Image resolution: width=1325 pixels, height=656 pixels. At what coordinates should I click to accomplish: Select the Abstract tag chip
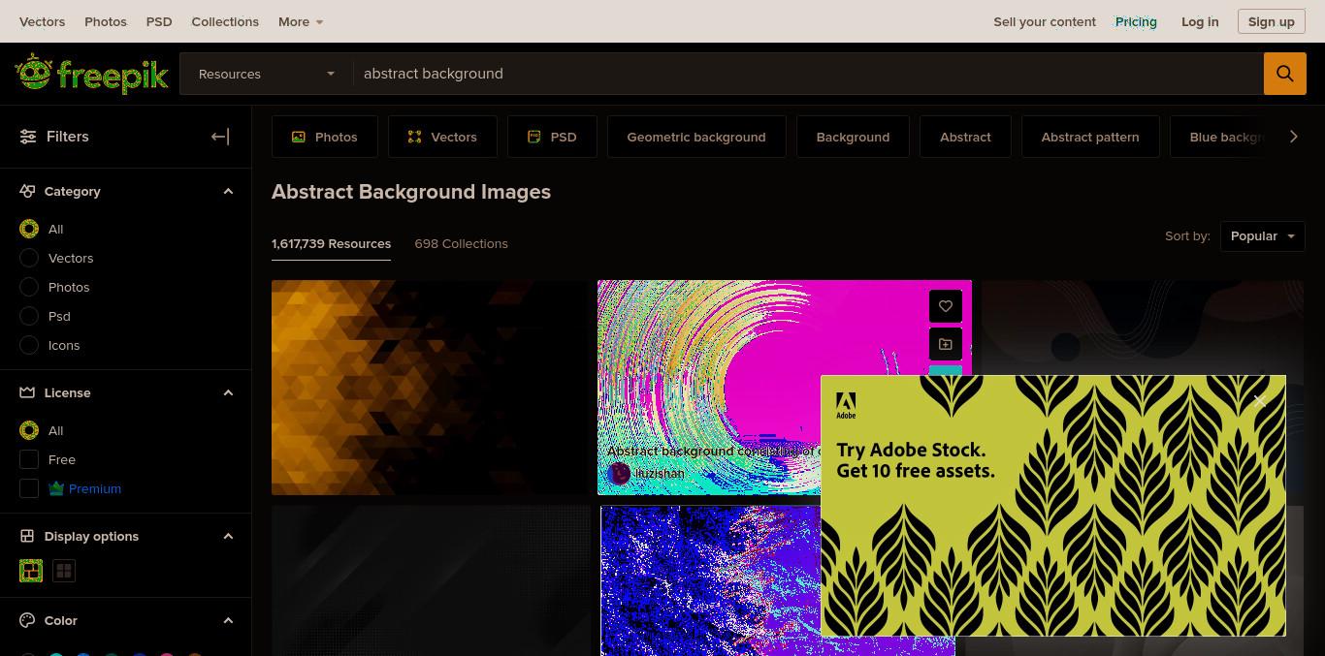[x=965, y=137]
